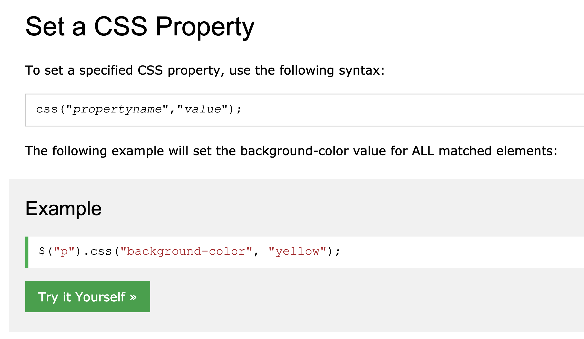This screenshot has width=584, height=339.
Task: Click the Set a CSS Property heading
Action: coord(140,26)
